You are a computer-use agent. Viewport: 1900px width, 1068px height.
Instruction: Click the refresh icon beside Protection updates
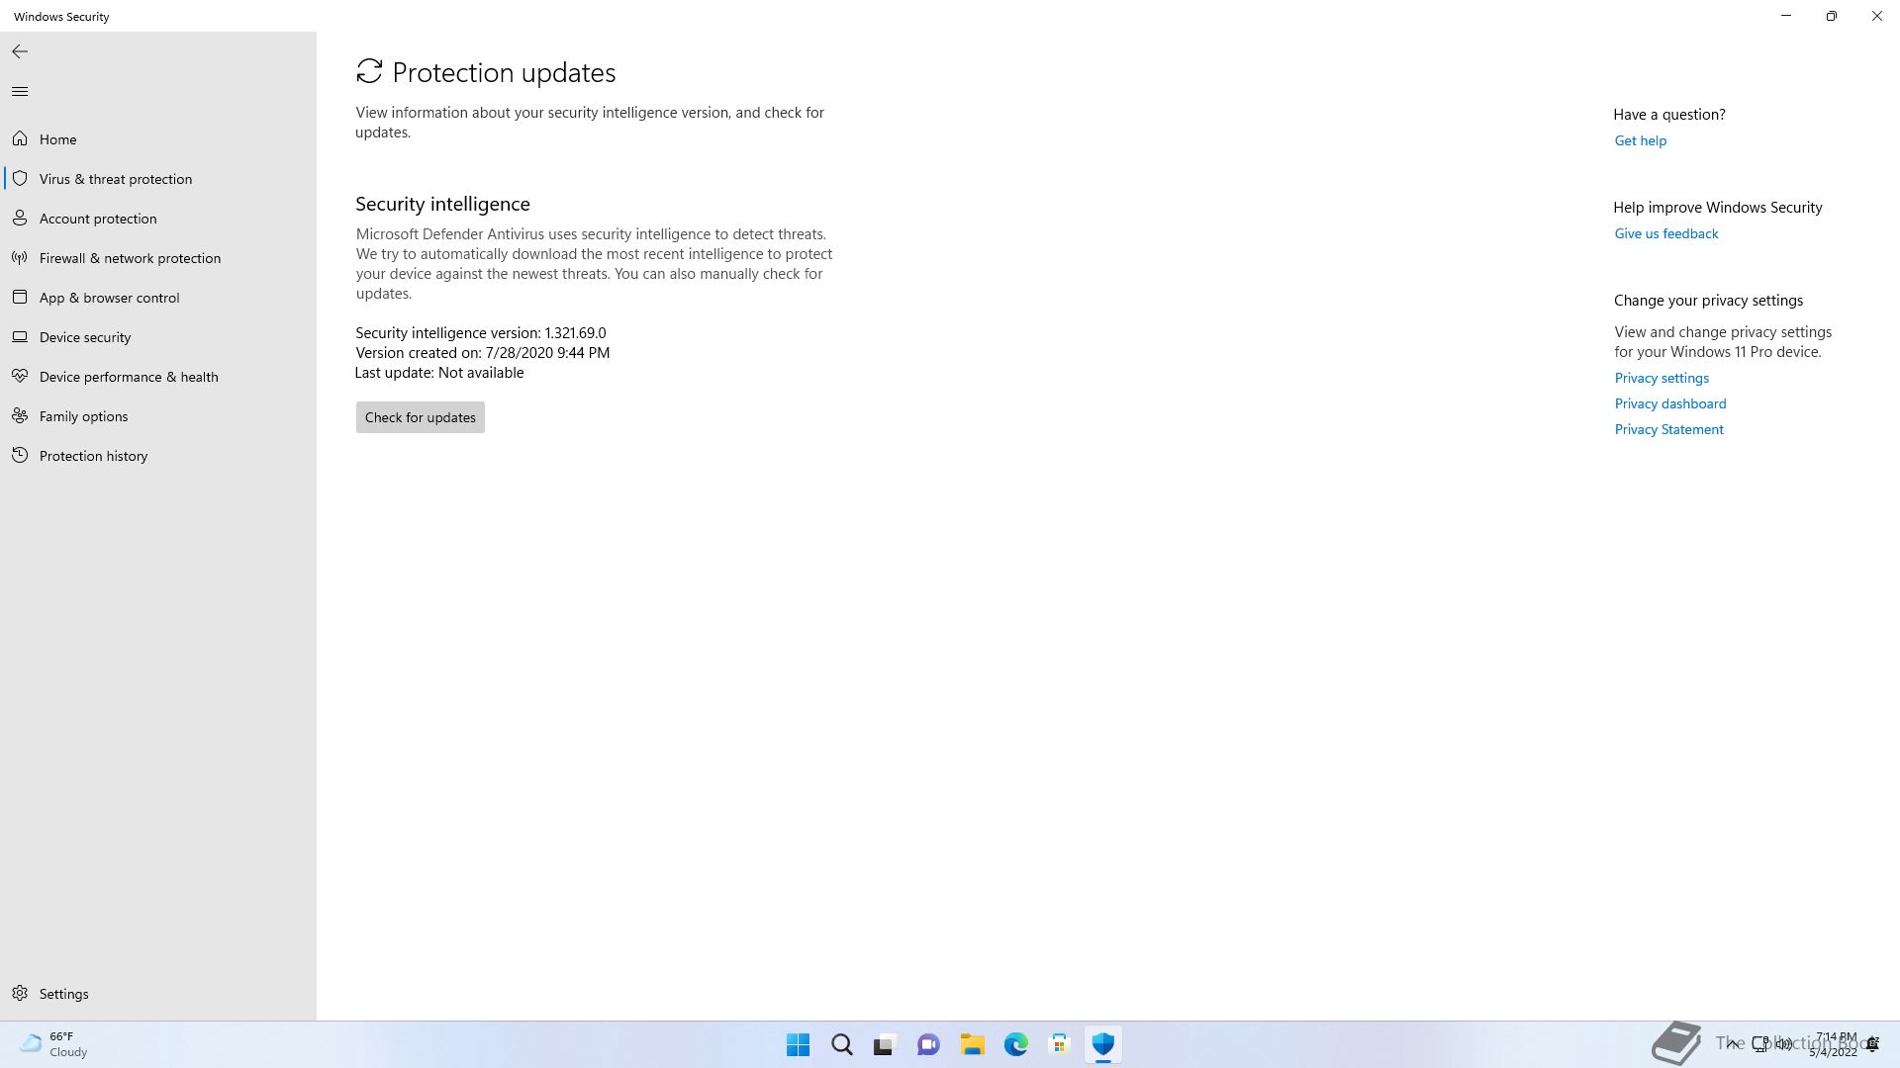(369, 71)
